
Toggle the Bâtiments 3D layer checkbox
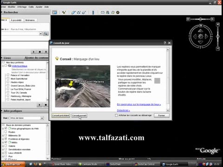(x=6, y=135)
